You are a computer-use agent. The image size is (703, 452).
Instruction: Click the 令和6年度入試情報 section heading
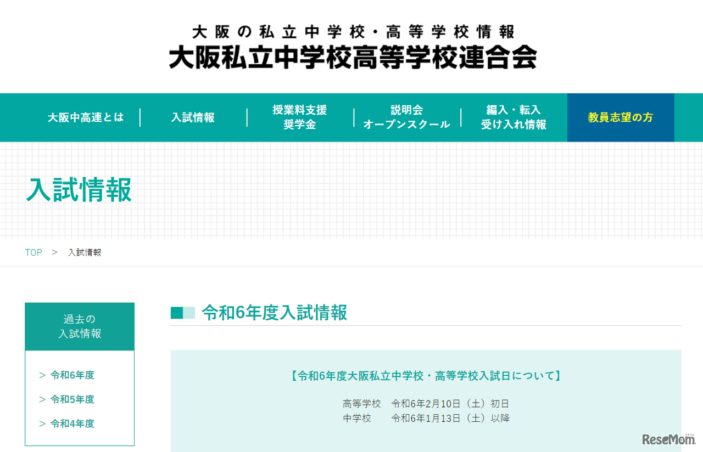[x=275, y=313]
